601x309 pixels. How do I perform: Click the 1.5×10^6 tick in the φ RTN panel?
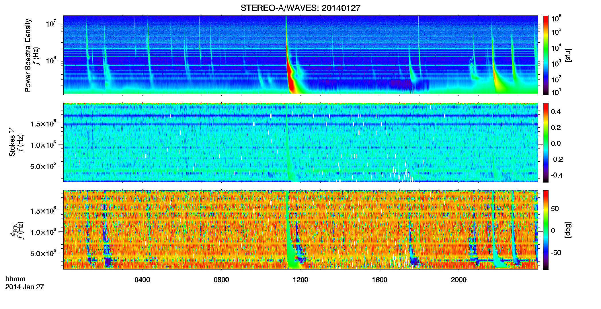[x=43, y=211]
